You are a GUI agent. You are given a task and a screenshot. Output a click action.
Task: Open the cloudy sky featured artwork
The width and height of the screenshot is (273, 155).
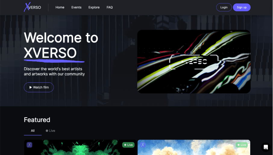pyautogui.click(x=194, y=147)
